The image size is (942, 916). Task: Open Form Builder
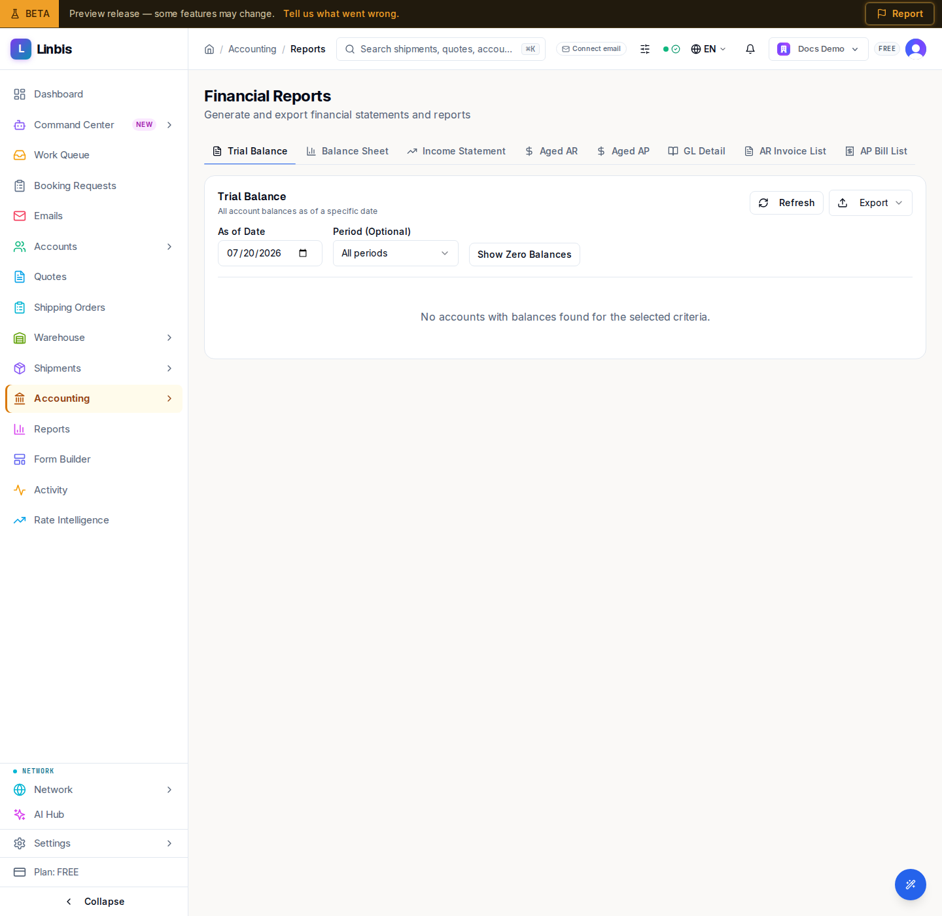[94, 459]
